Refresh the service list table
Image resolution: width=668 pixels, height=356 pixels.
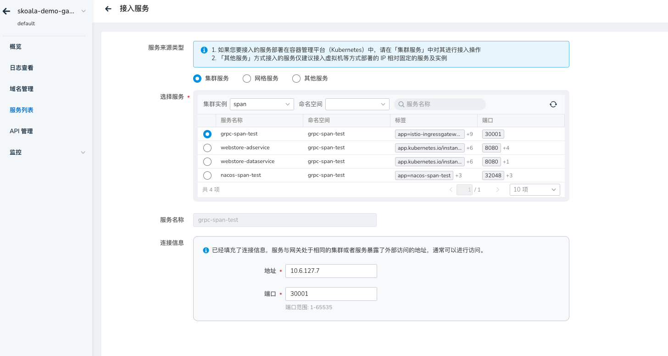(x=553, y=104)
